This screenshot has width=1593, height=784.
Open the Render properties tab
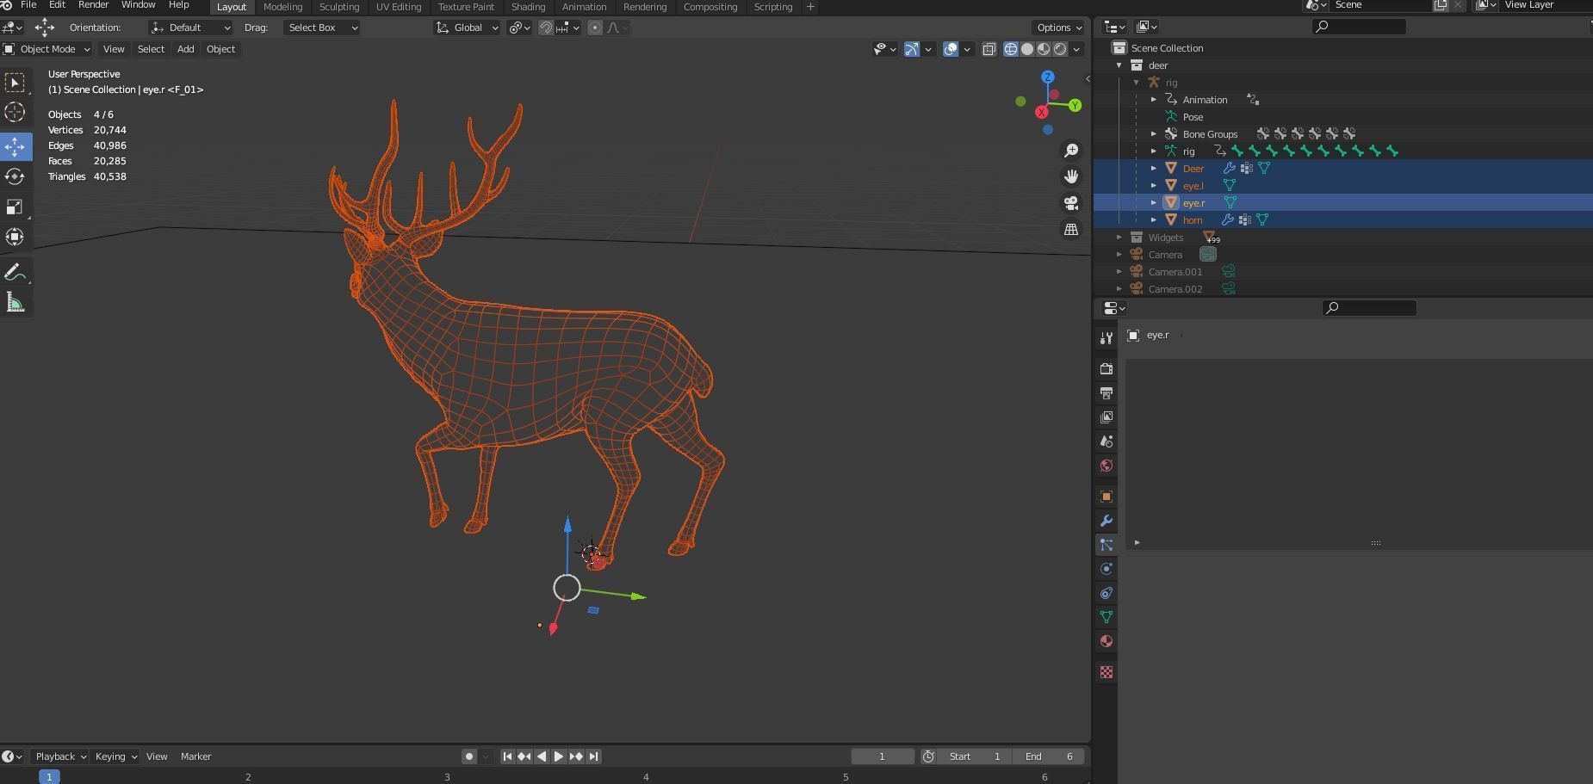pyautogui.click(x=1106, y=369)
